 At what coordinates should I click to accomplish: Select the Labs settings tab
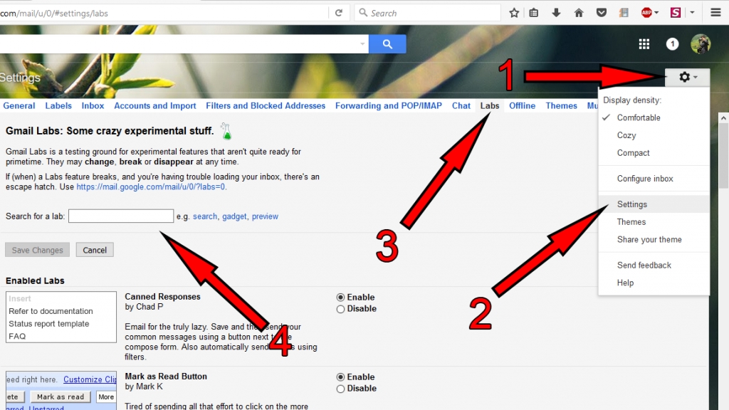tap(490, 105)
